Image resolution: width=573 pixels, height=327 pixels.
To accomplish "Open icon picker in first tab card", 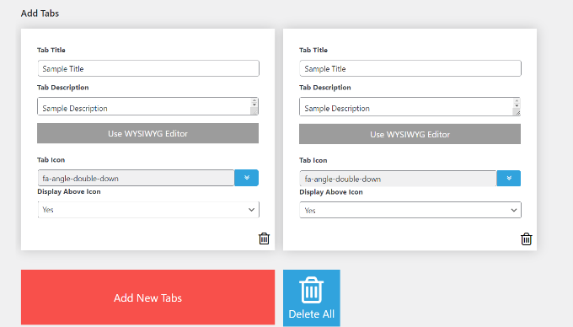I will pyautogui.click(x=247, y=178).
